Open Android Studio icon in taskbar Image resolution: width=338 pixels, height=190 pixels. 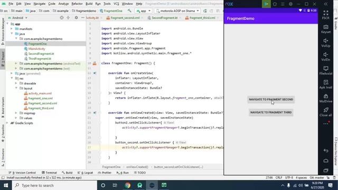tap(139, 185)
